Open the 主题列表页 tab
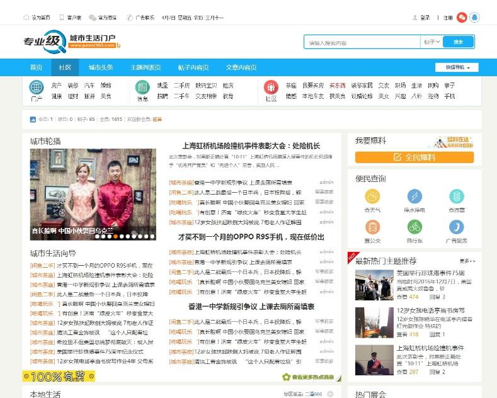Image resolution: width=497 pixels, height=398 pixels. tap(146, 67)
